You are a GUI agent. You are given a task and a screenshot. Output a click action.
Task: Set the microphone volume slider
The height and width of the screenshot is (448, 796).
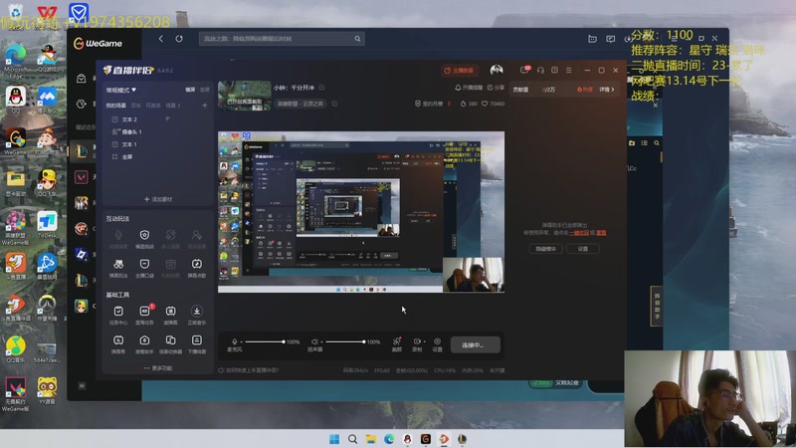click(x=265, y=341)
